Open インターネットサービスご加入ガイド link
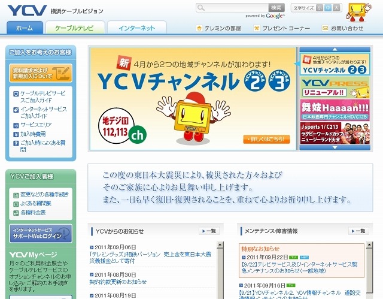This screenshot has width=383, height=299. (x=44, y=113)
